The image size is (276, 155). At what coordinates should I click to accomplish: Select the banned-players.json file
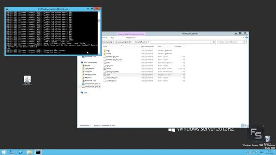click(x=114, y=59)
